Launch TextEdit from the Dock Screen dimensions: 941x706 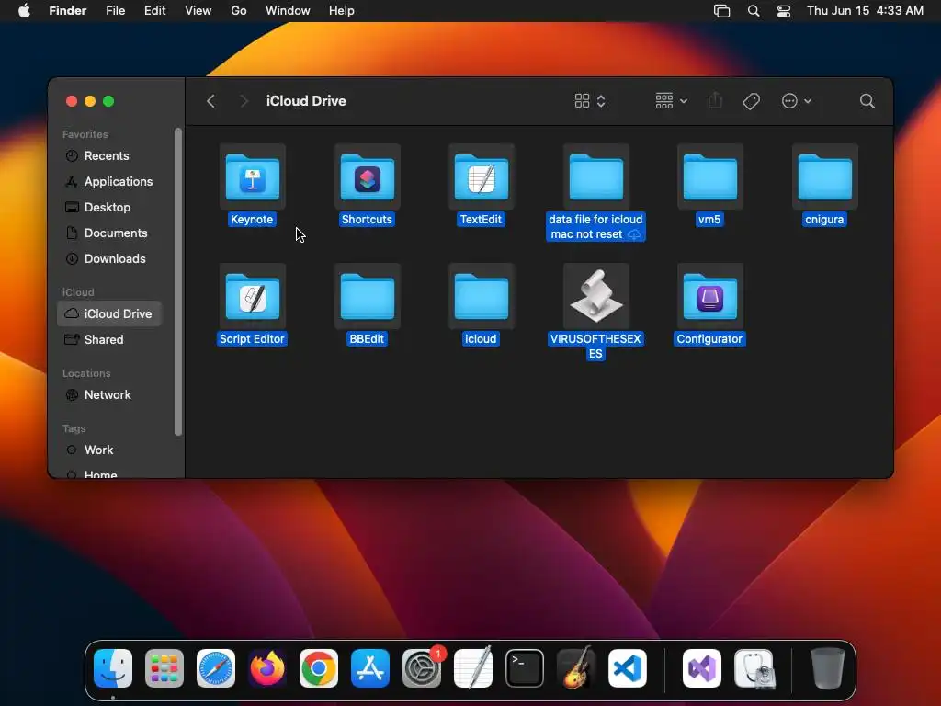click(473, 668)
